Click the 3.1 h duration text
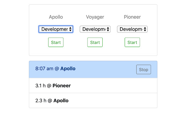This screenshot has width=186, height=116. point(41,86)
